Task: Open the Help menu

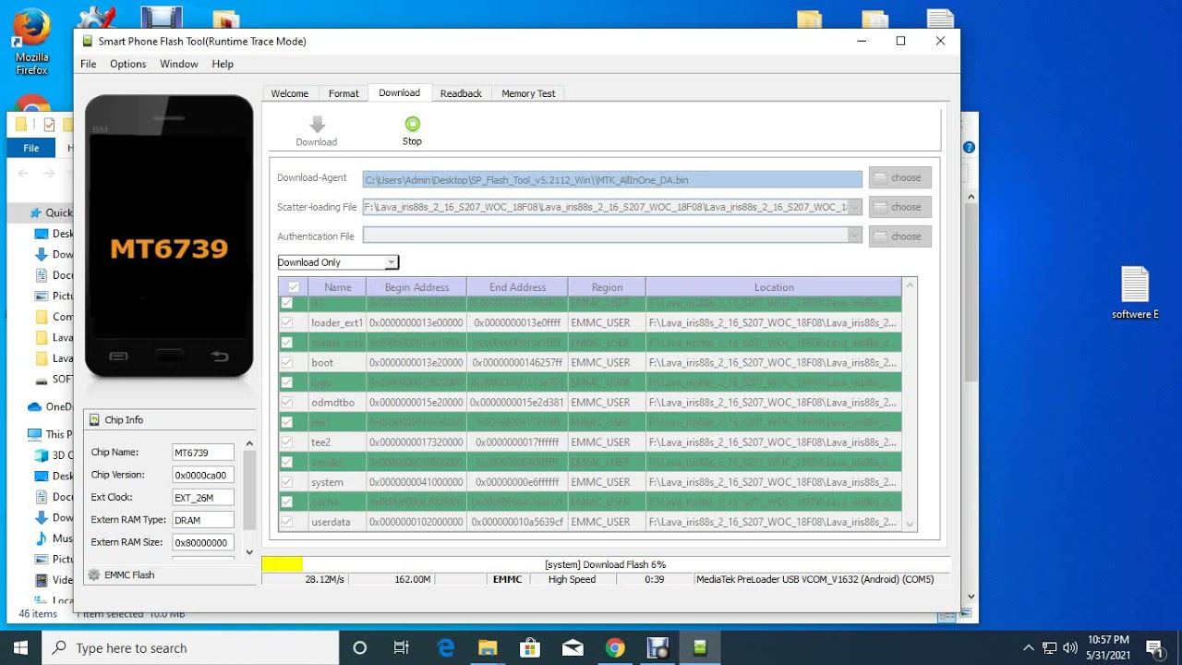Action: point(223,64)
